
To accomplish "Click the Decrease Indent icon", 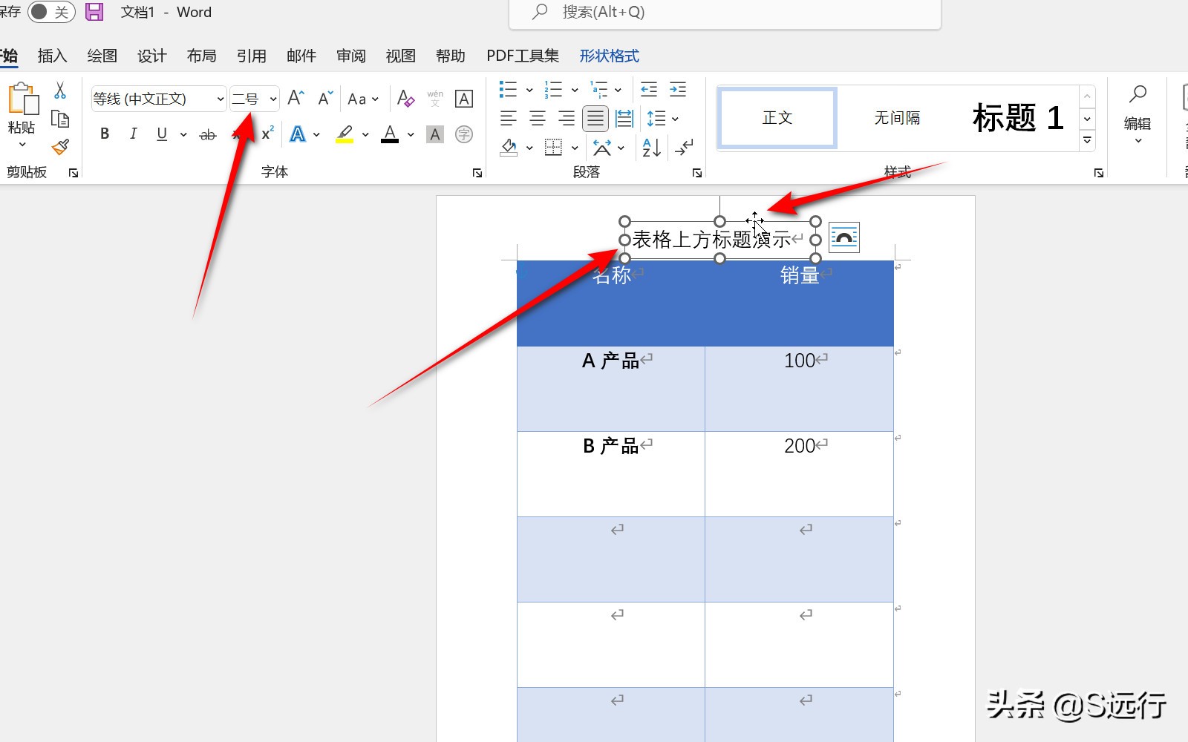I will point(649,90).
